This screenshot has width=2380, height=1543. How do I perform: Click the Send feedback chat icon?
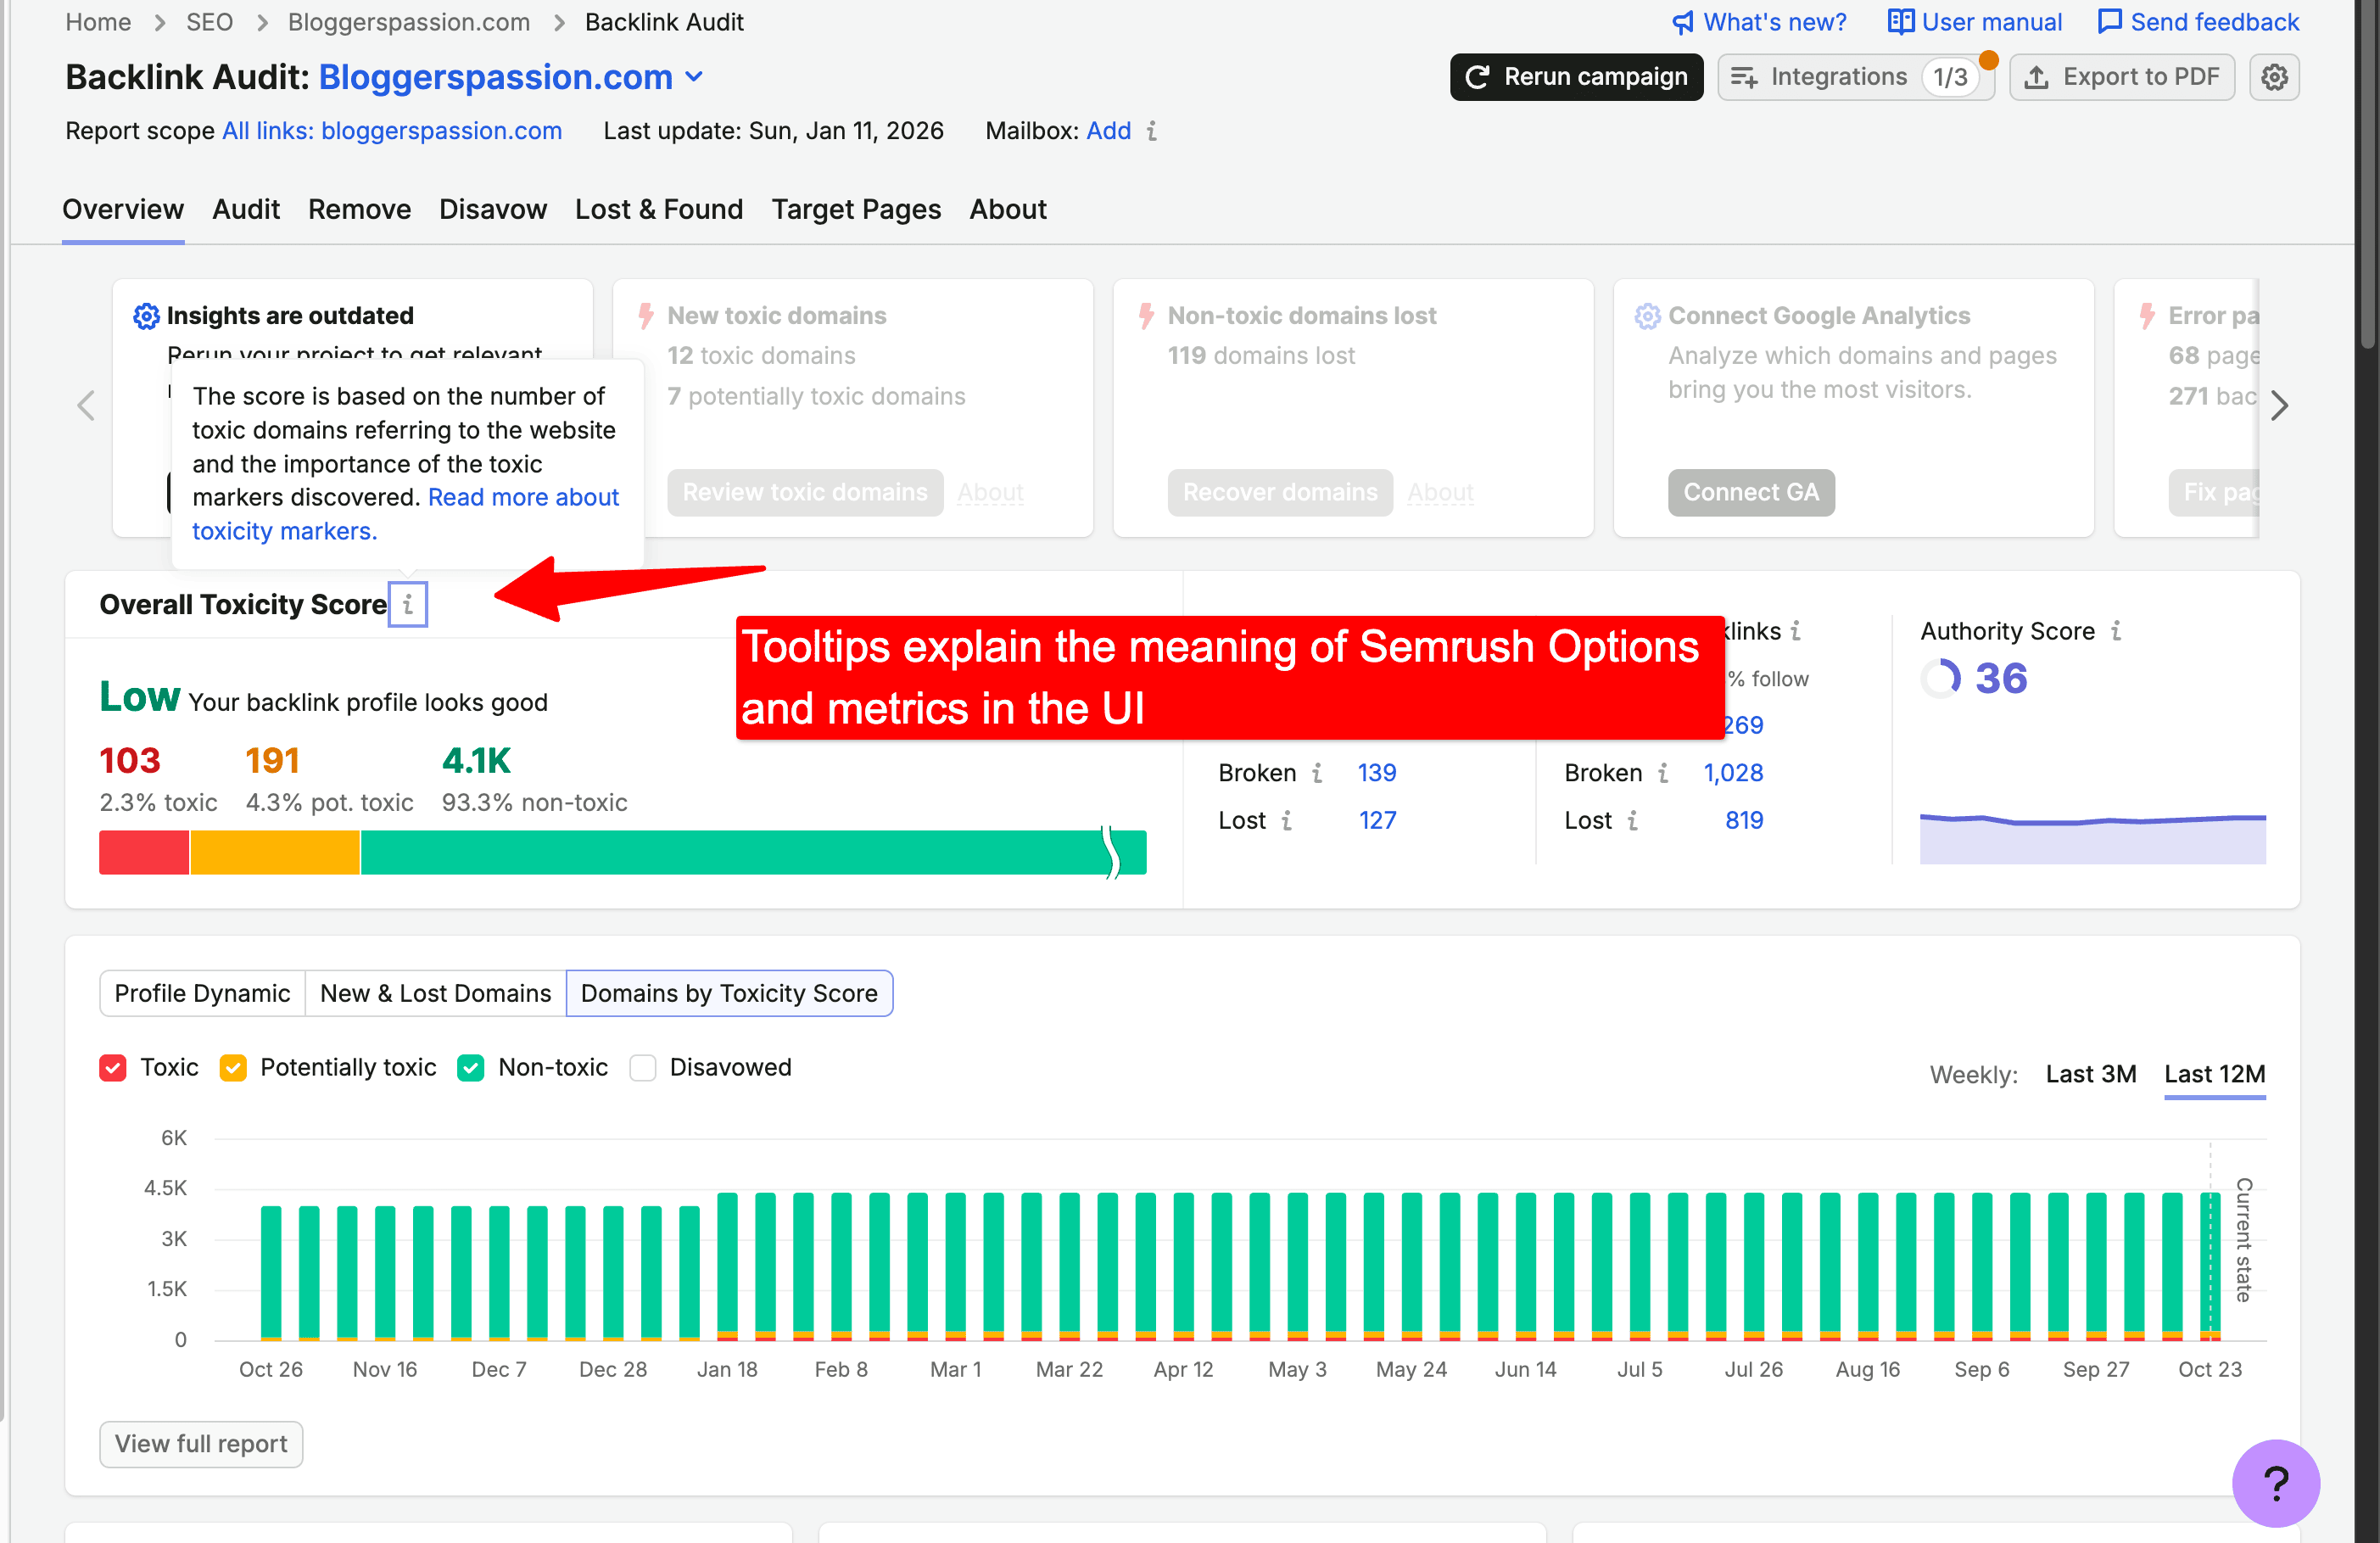coord(2109,22)
